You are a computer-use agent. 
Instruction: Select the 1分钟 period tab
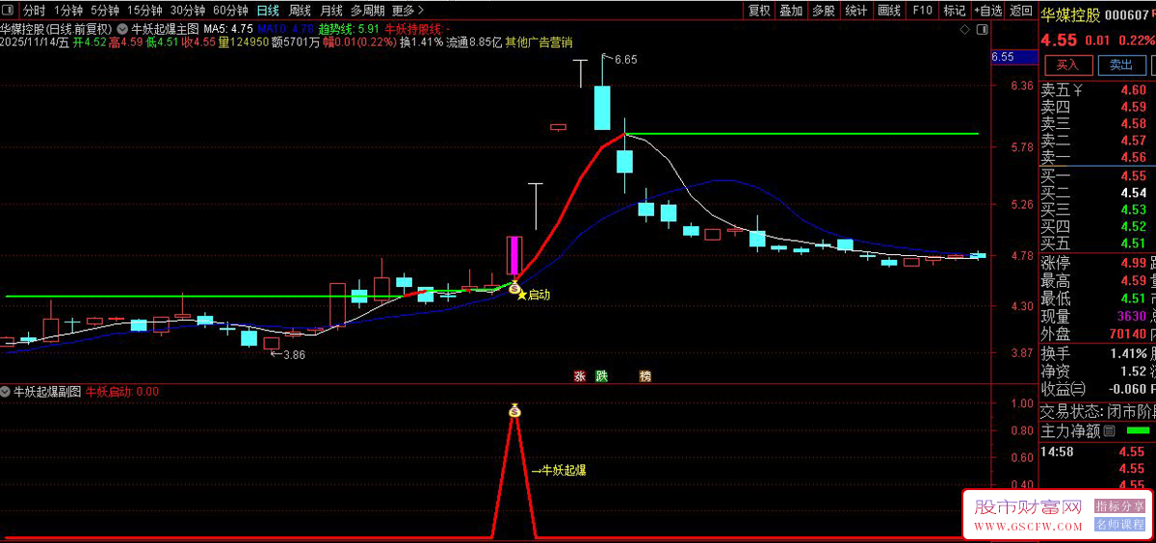click(68, 11)
